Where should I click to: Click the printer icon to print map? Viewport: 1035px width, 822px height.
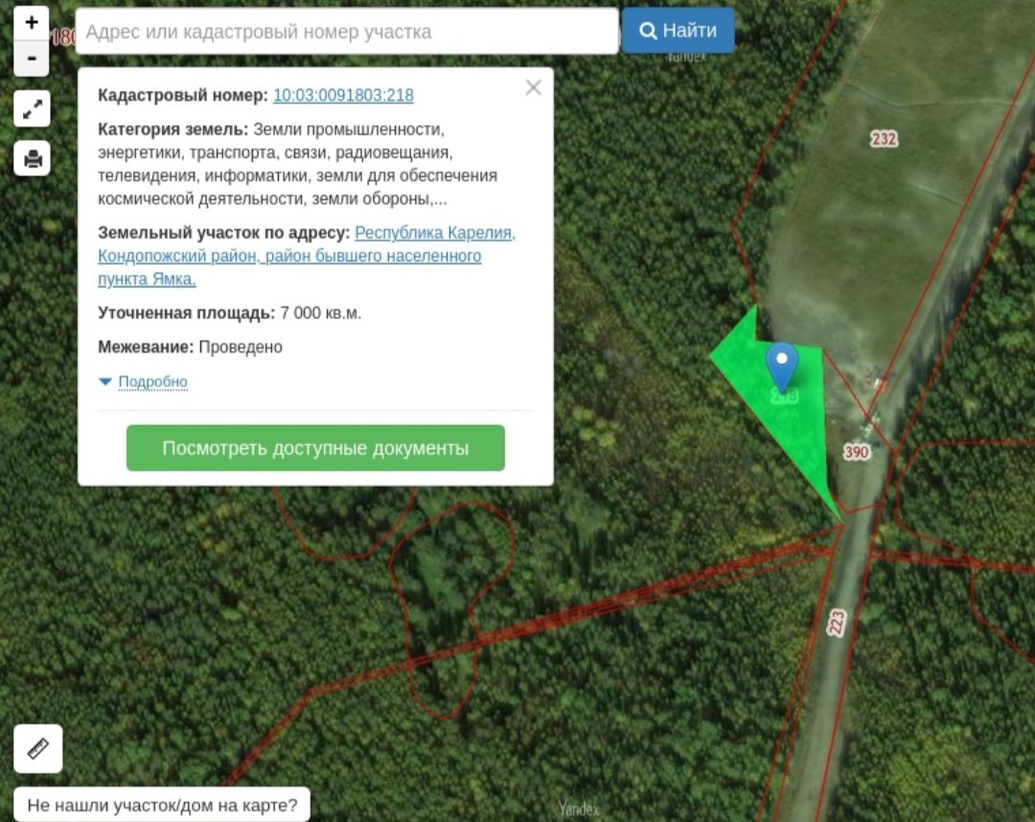(x=32, y=158)
